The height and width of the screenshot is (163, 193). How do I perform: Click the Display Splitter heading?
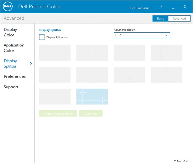(x=50, y=30)
